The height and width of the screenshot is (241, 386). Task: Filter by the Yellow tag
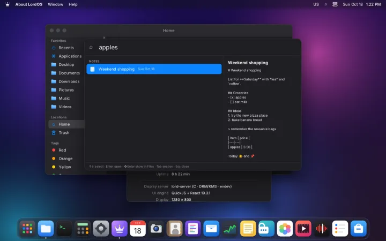pos(66,167)
